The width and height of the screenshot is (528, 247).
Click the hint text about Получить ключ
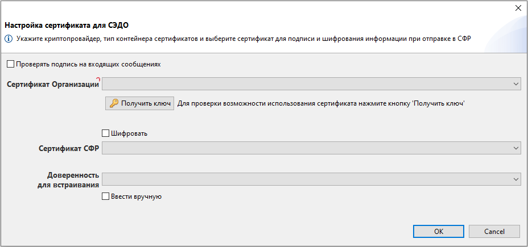click(x=321, y=104)
